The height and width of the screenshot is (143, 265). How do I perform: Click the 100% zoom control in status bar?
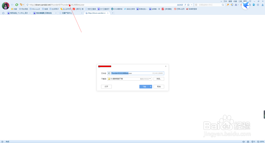point(260,142)
